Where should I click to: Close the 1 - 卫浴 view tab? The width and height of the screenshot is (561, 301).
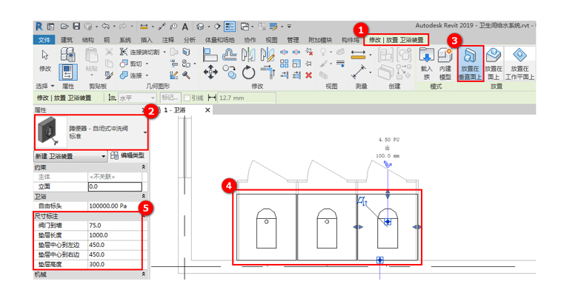pyautogui.click(x=208, y=110)
